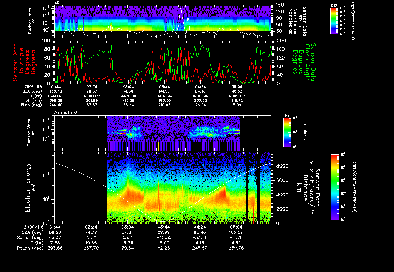
Task: Click the 150 nanotesla tick label
Action: point(280,5)
